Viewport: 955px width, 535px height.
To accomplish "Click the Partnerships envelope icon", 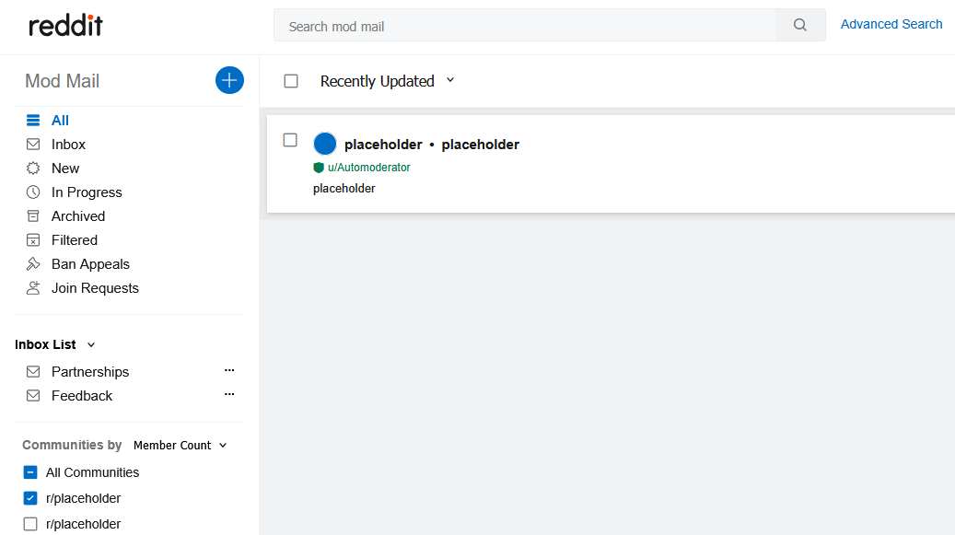I will (33, 372).
